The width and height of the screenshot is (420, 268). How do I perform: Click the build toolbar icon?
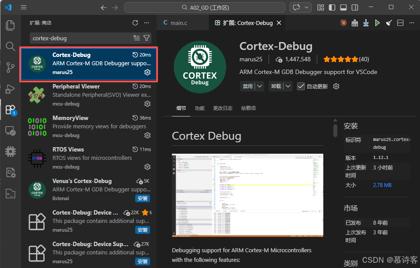tap(355, 23)
